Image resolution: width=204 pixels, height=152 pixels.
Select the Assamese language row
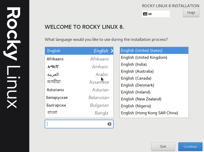coord(79,82)
